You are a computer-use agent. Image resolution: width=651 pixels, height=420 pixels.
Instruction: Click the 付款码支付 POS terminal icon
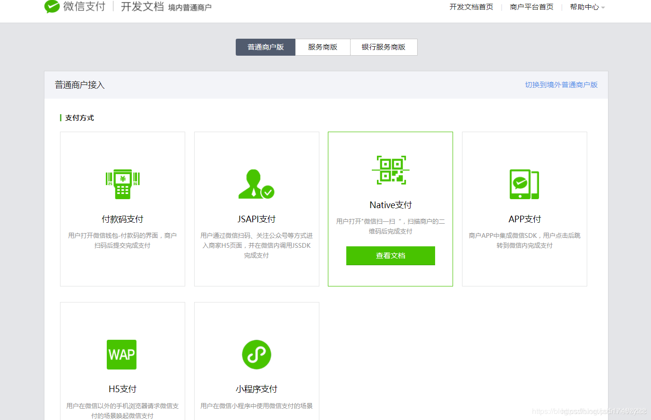tap(122, 184)
